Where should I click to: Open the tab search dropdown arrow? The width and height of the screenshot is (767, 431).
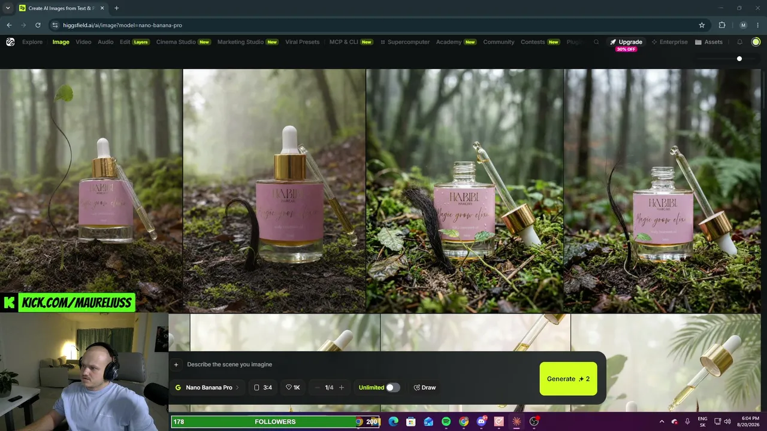(8, 8)
